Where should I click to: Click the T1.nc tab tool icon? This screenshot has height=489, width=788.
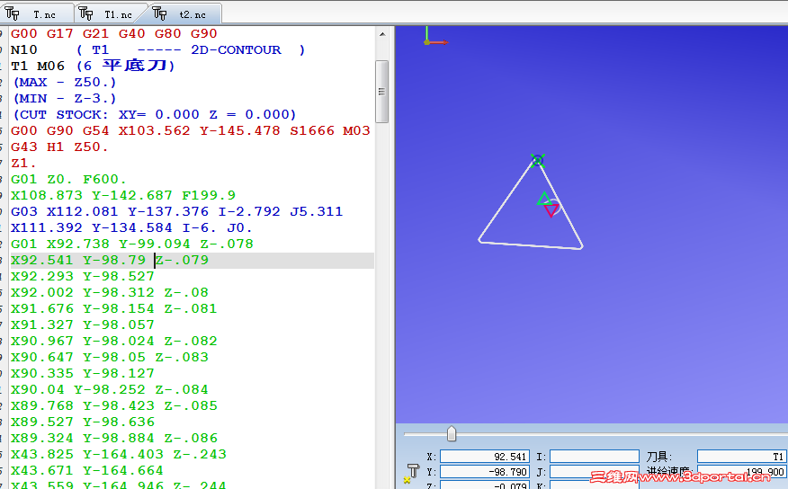coord(86,13)
